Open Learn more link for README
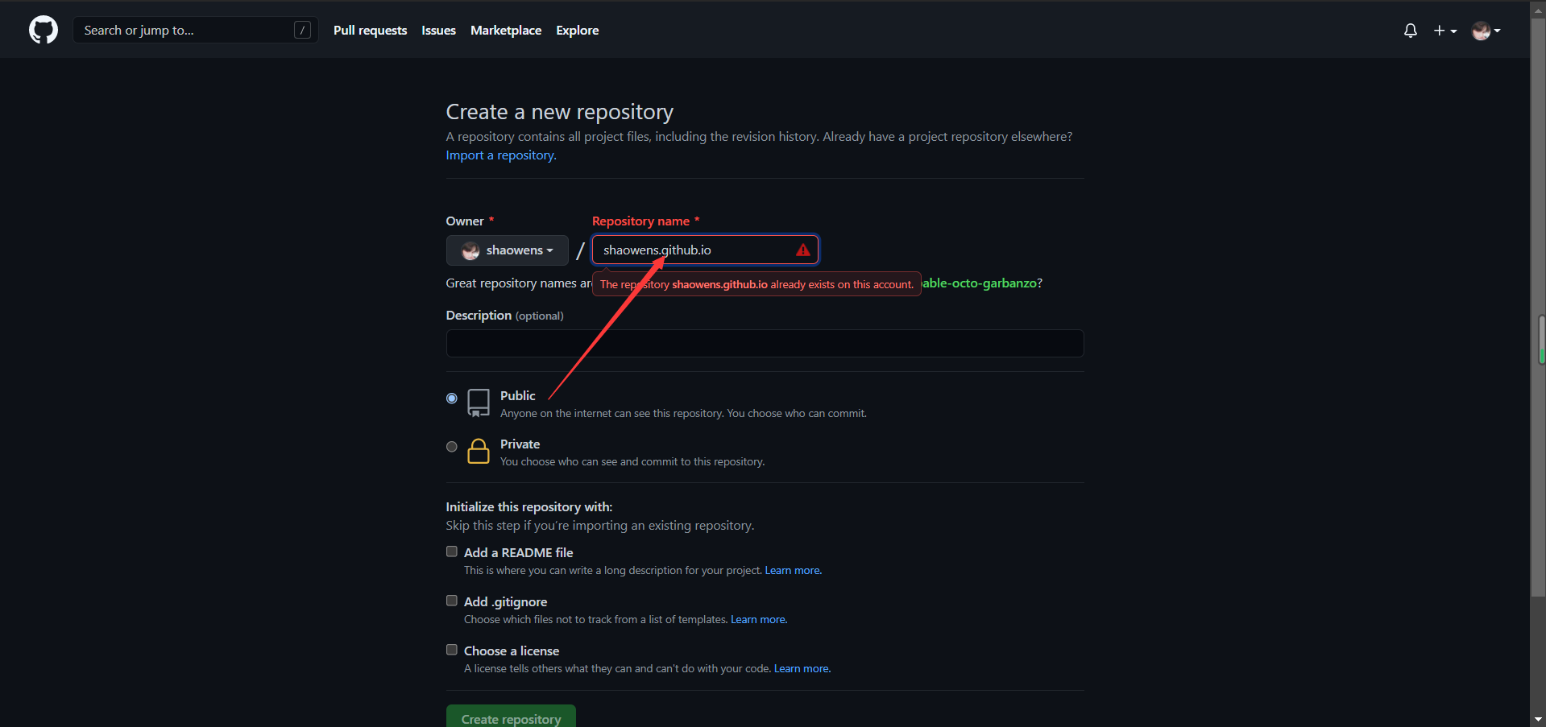Viewport: 1546px width, 727px height. point(793,571)
